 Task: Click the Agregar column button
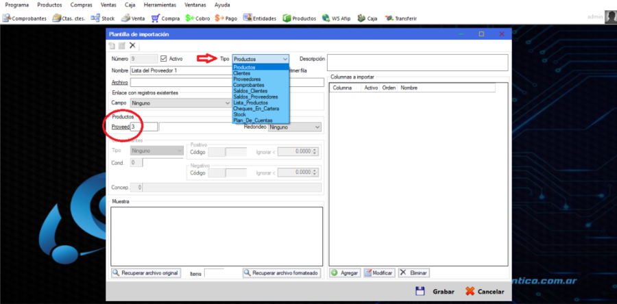[345, 273]
